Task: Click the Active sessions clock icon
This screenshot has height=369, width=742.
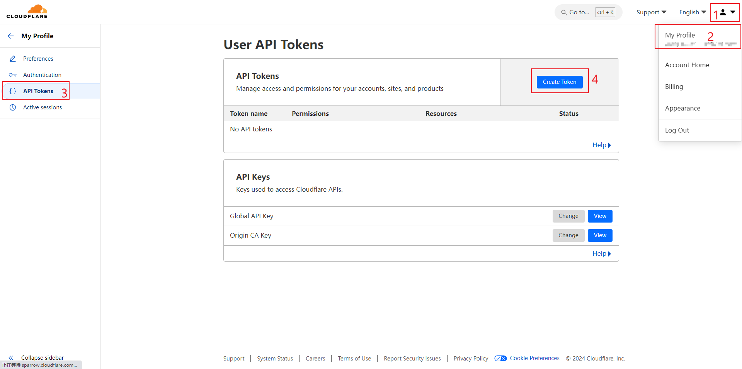Action: point(13,107)
